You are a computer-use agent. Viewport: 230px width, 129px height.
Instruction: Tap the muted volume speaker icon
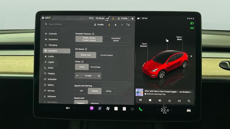pyautogui.click(x=68, y=108)
